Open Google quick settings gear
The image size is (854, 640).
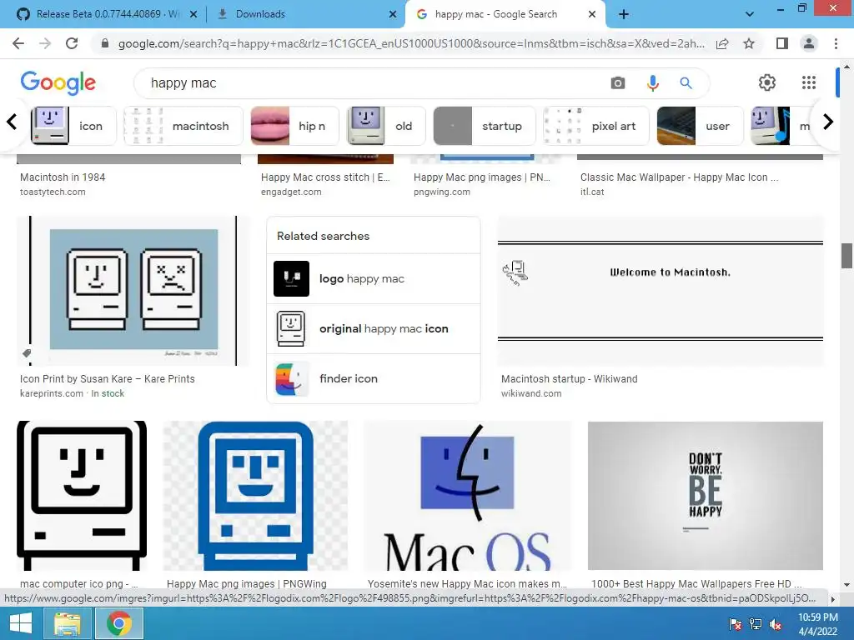click(767, 82)
